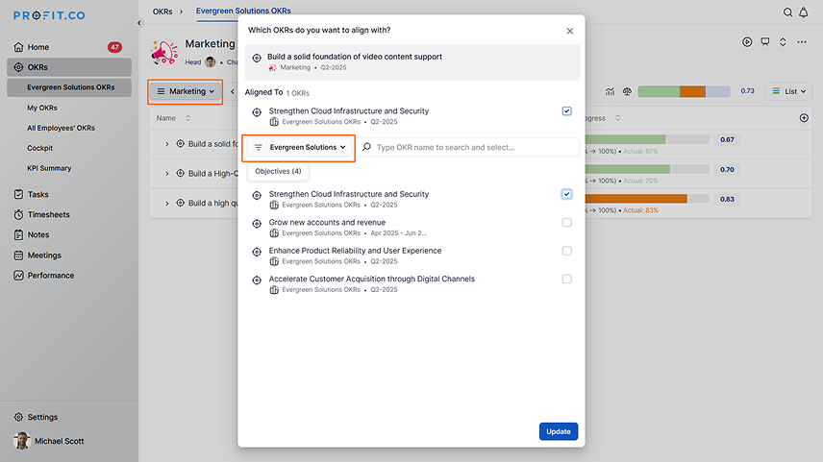Image resolution: width=823 pixels, height=462 pixels.
Task: Click Tasks label in sidebar
Action: pos(37,195)
